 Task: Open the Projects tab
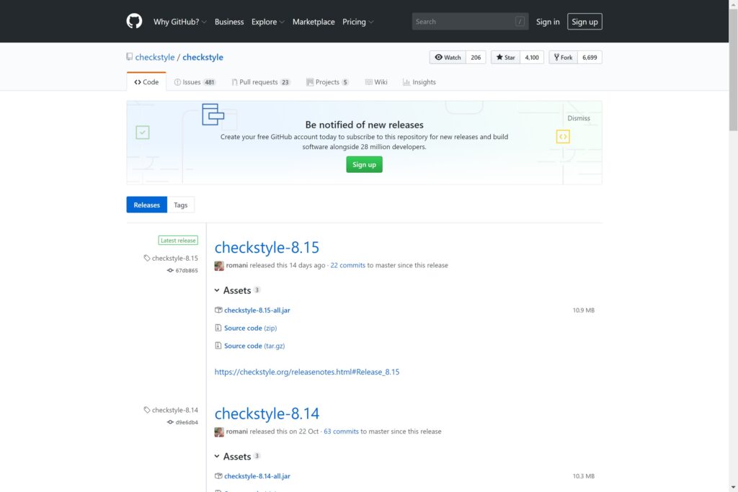328,82
